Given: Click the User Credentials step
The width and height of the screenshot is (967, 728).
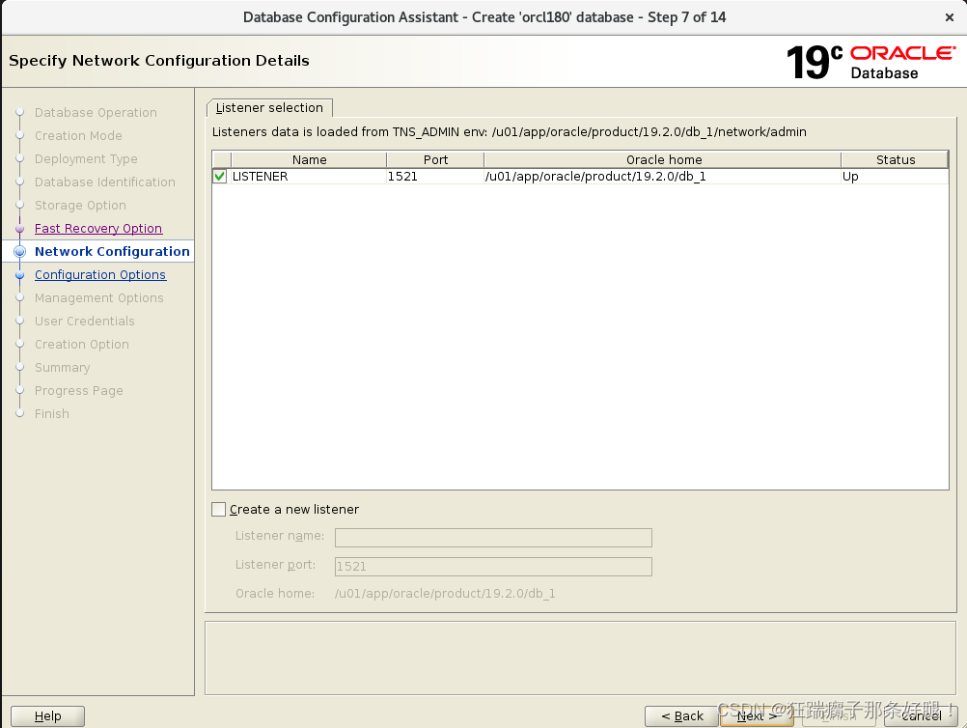Looking at the screenshot, I should coord(85,321).
